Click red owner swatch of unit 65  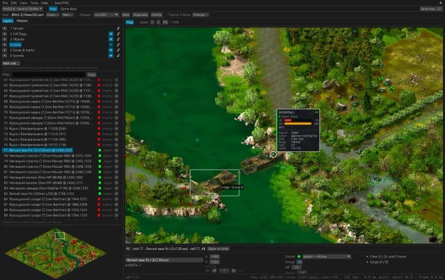tap(99, 85)
